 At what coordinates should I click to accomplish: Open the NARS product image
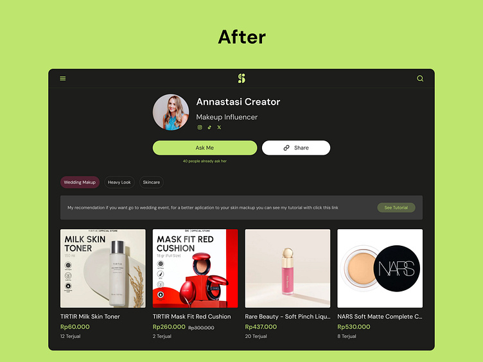coord(380,268)
